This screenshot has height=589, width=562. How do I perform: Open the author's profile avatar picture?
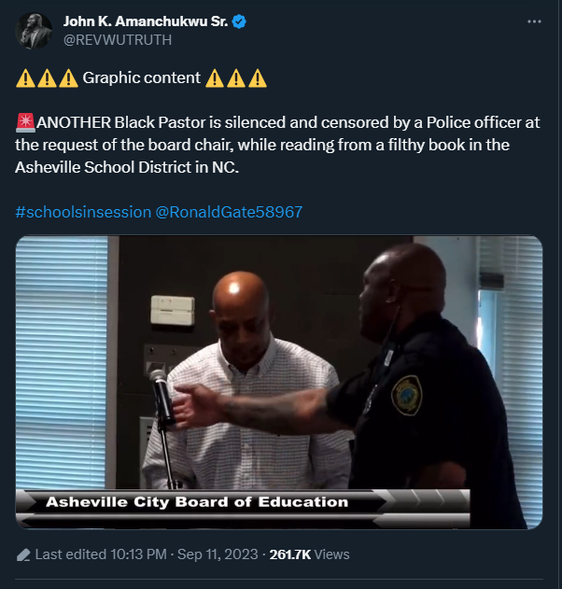pos(34,31)
